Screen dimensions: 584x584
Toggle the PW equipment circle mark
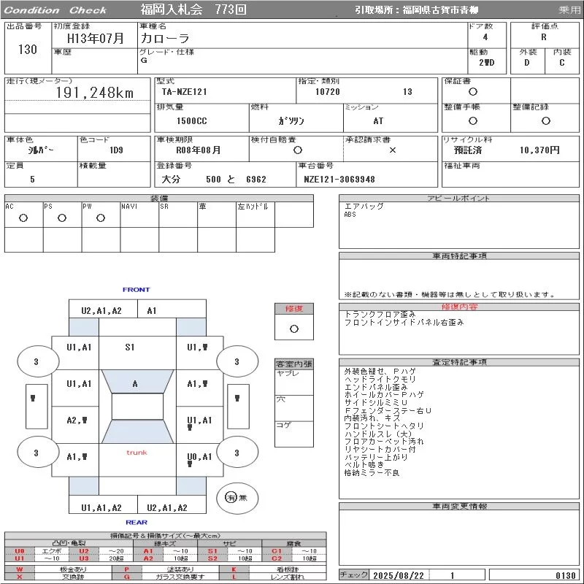[x=100, y=218]
